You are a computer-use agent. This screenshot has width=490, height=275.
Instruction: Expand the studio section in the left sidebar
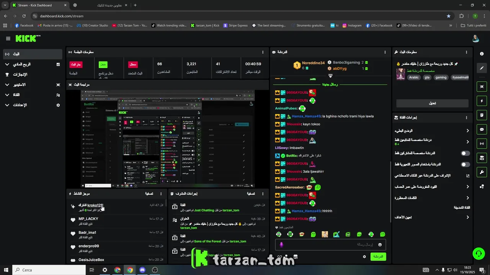(7, 85)
